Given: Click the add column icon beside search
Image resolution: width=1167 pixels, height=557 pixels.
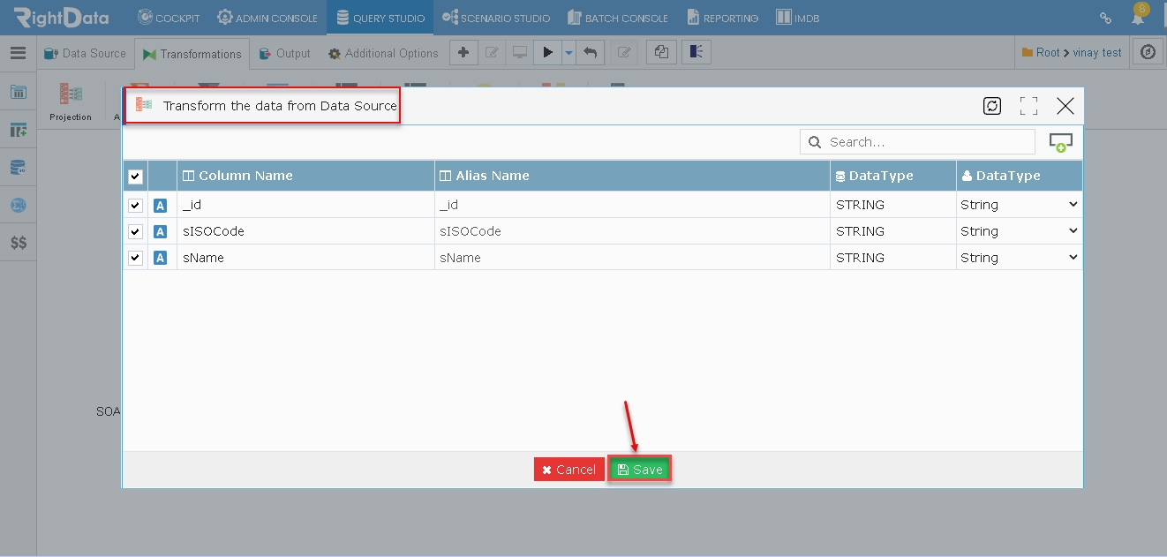Looking at the screenshot, I should (x=1060, y=142).
